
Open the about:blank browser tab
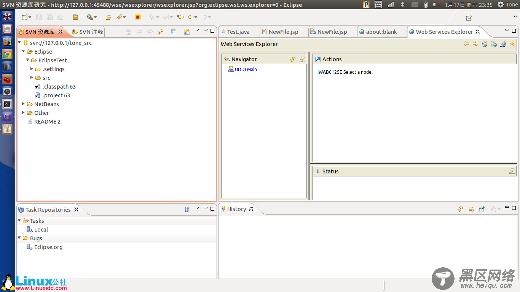pos(381,32)
